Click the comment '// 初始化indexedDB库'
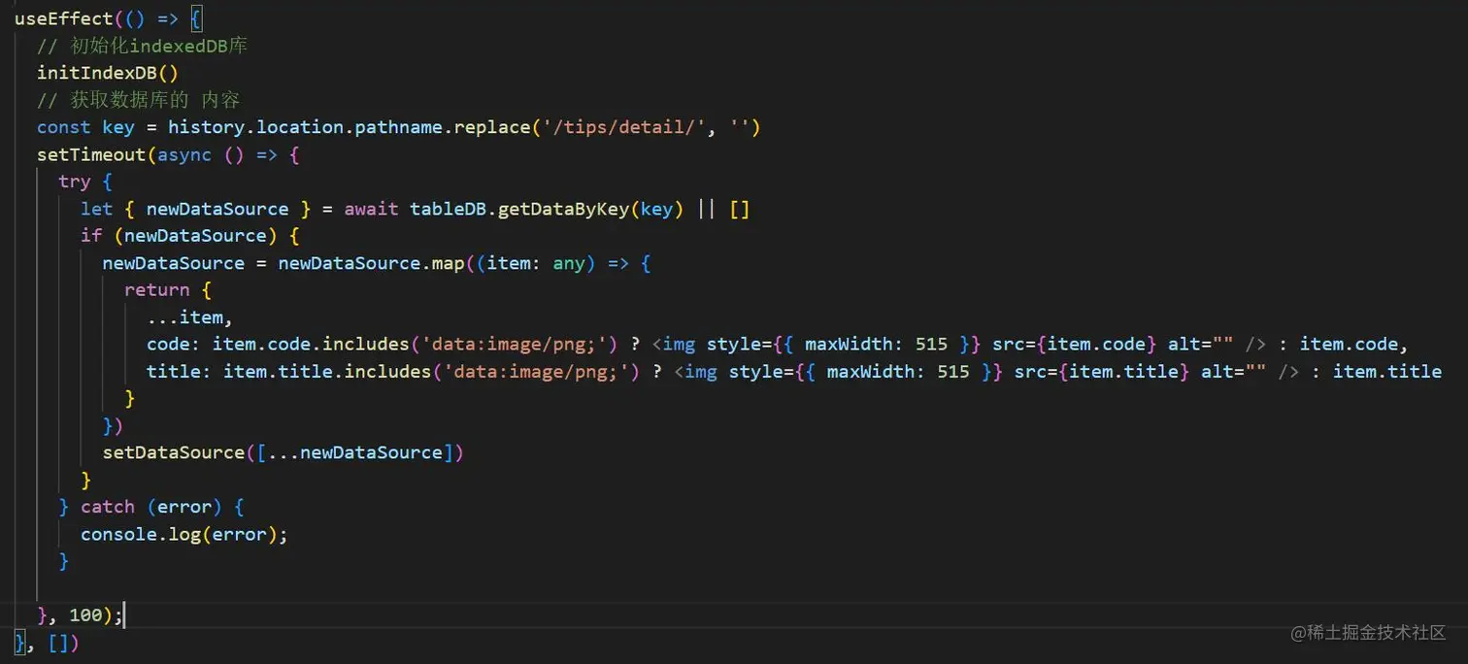Viewport: 1468px width, 664px height. pos(143,47)
